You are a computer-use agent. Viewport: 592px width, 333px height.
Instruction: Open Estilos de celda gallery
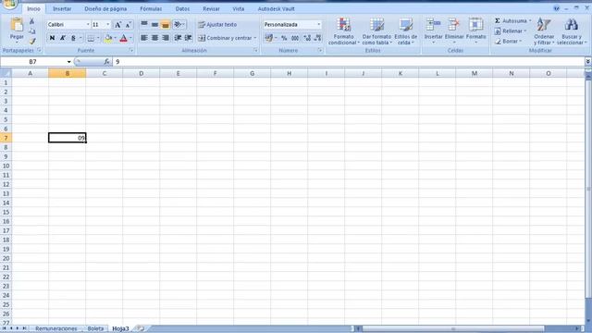(x=406, y=31)
